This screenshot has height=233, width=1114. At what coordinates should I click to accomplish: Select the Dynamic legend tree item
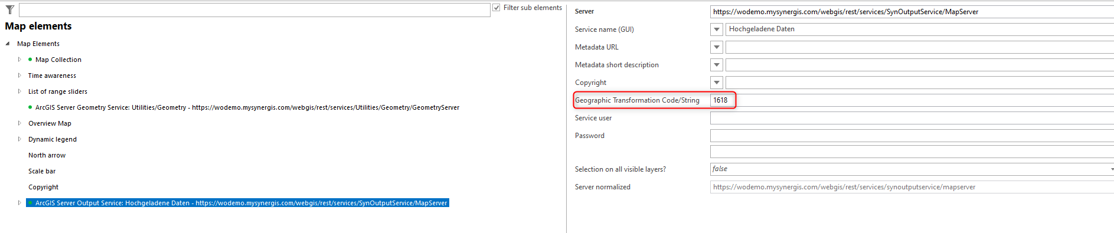(53, 139)
